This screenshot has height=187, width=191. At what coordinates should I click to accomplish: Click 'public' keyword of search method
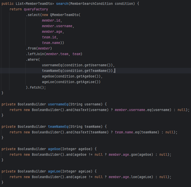pyautogui.click(x=8, y=4)
